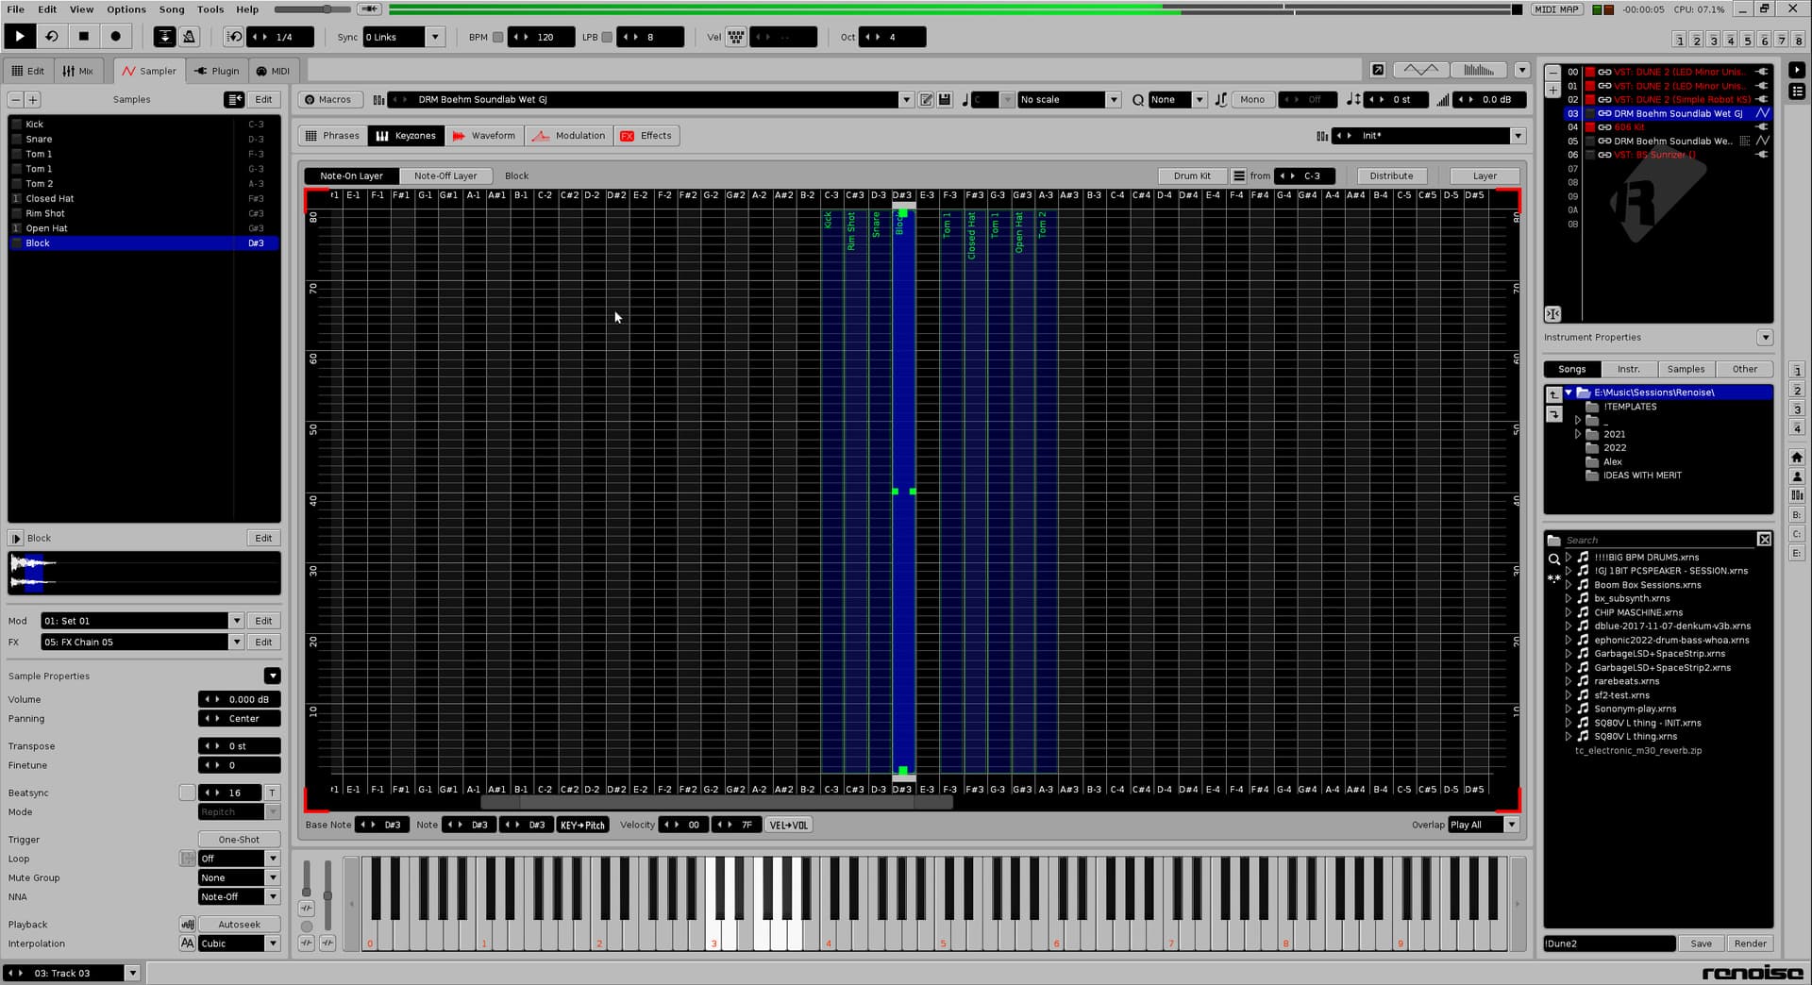Viewport: 1812px width, 985px height.
Task: Toggle One-Shot trigger mode
Action: tap(239, 840)
